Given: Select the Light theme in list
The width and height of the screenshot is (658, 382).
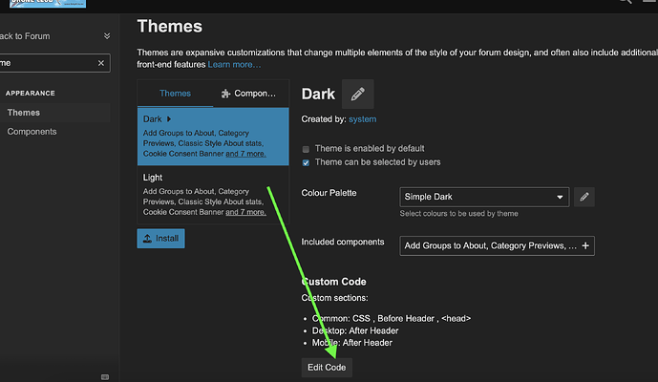Looking at the screenshot, I should [213, 195].
